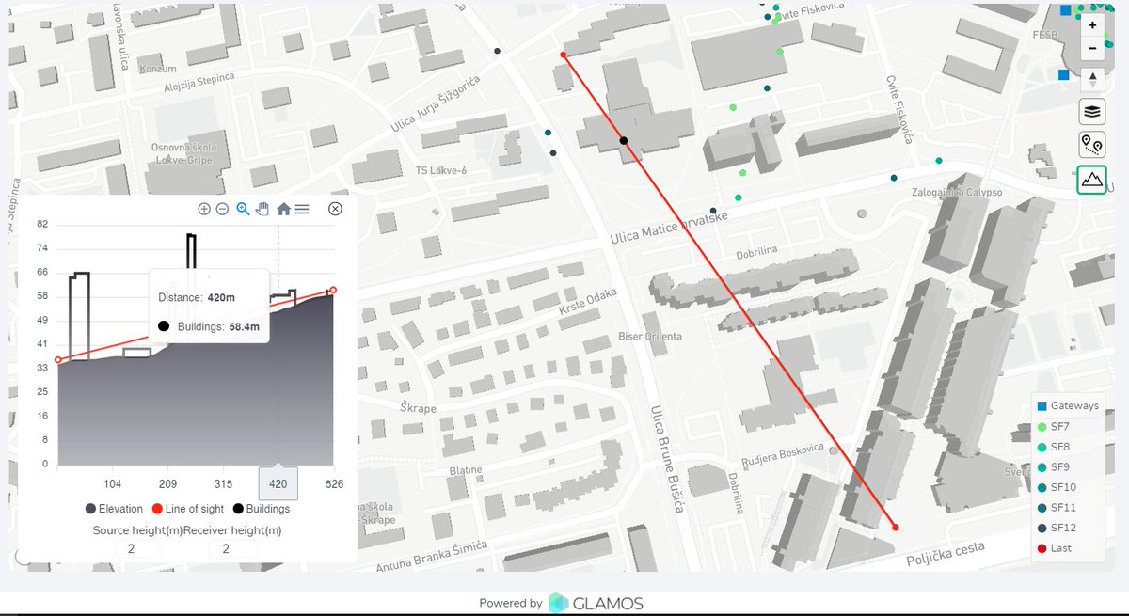Select the elevation profile tool on the map
Image resolution: width=1129 pixels, height=616 pixels.
click(1090, 179)
